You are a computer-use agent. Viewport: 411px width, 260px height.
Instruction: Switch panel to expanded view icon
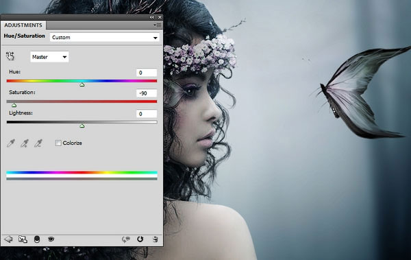click(x=23, y=239)
